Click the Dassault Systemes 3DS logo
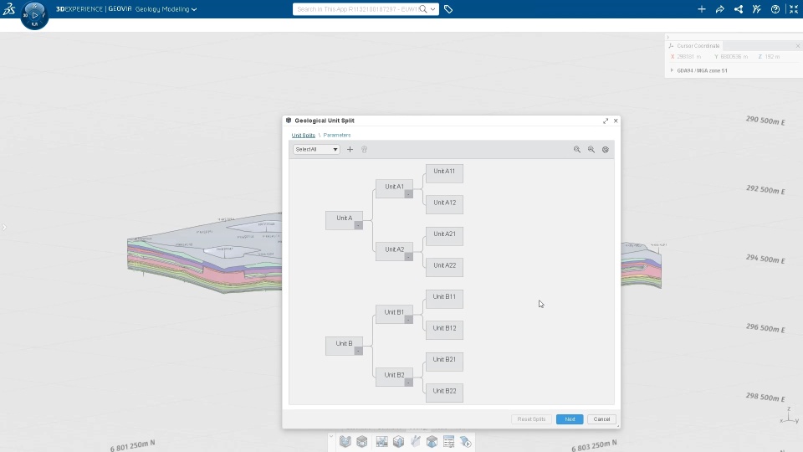Viewport: 803px width, 452px height. pos(8,8)
